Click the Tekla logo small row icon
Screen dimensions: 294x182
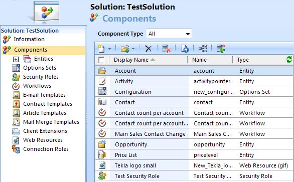click(x=102, y=165)
